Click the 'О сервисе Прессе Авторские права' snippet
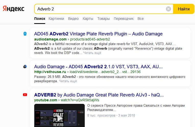Image resolution: width=195 pixels, height=127 pixels. coord(136,108)
